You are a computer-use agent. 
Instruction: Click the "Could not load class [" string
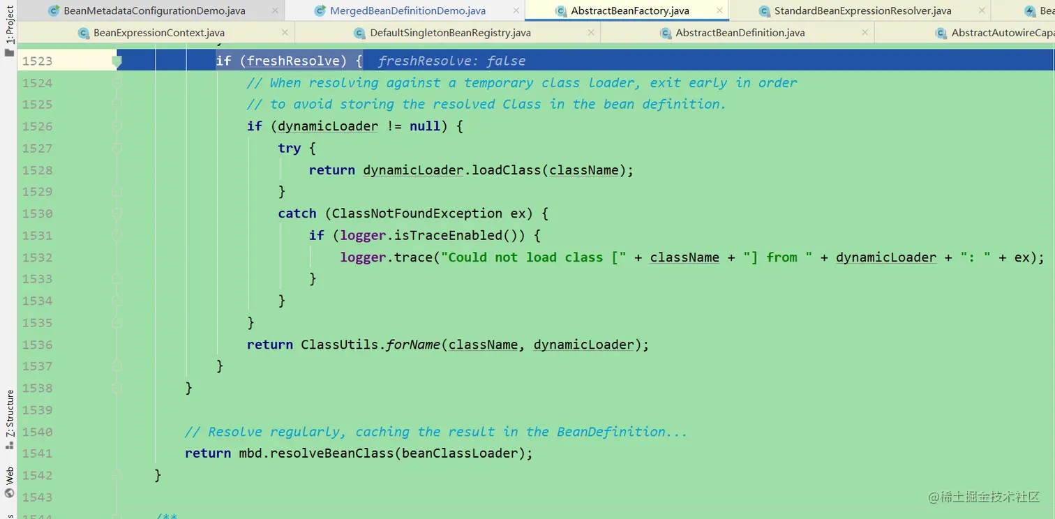(x=534, y=257)
